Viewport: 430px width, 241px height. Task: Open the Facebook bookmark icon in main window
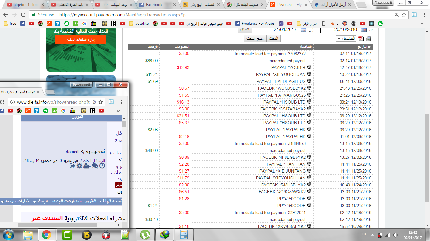click(23, 24)
